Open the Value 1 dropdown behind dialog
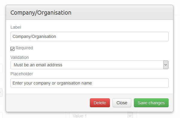 101,116
